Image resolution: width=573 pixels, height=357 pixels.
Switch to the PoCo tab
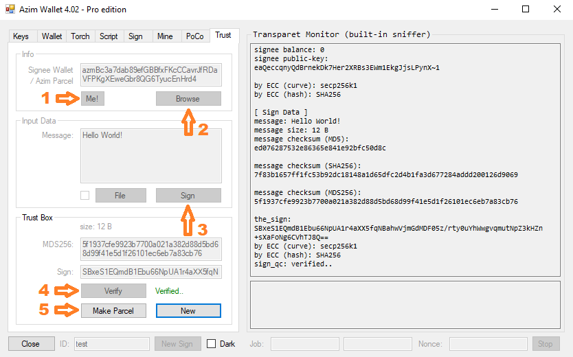point(194,36)
